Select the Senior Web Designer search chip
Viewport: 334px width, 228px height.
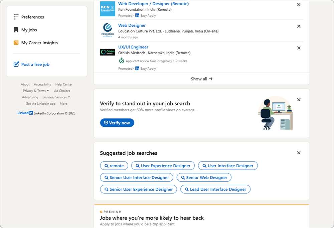204,177
